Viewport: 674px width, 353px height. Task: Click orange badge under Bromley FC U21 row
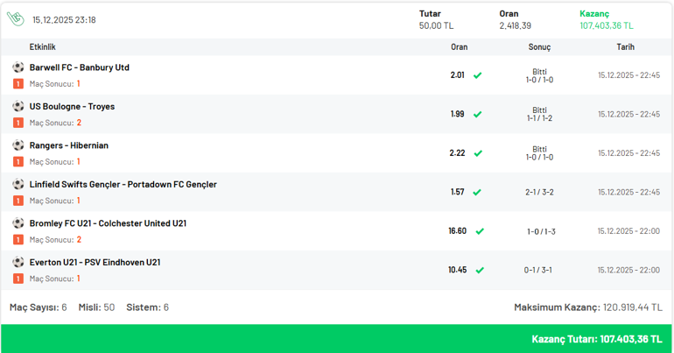[x=18, y=239]
